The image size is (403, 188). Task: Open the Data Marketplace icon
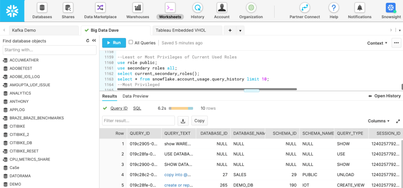tap(100, 8)
